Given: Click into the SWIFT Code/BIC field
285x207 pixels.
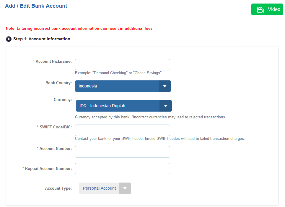Looking at the screenshot, I should coord(122,130).
